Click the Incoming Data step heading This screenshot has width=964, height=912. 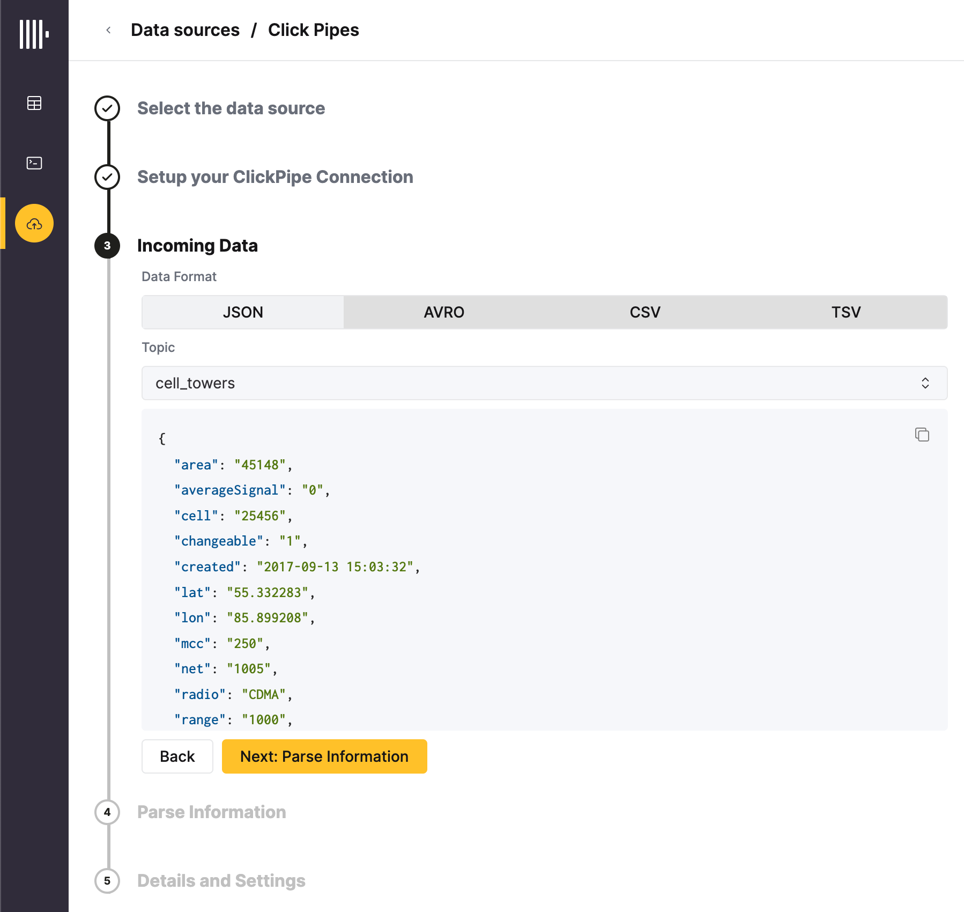pos(197,246)
